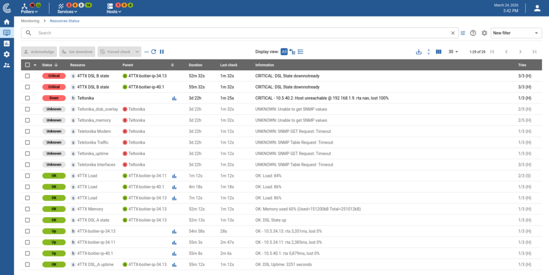Click the Dashboards chart icon in the sidebar
This screenshot has width=549, height=275.
tap(6, 43)
